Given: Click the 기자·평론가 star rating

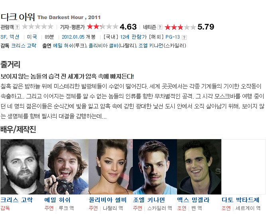Looking at the screenshot, I should (102, 27).
